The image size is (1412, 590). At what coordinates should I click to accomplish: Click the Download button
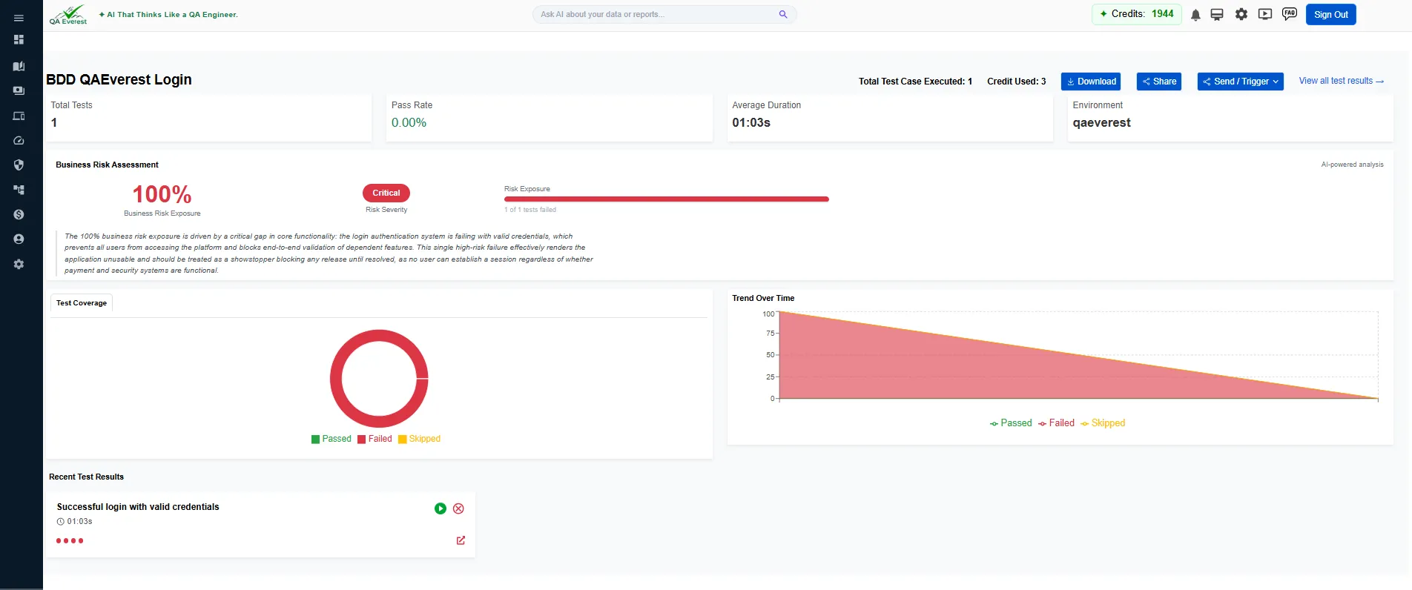[1091, 82]
